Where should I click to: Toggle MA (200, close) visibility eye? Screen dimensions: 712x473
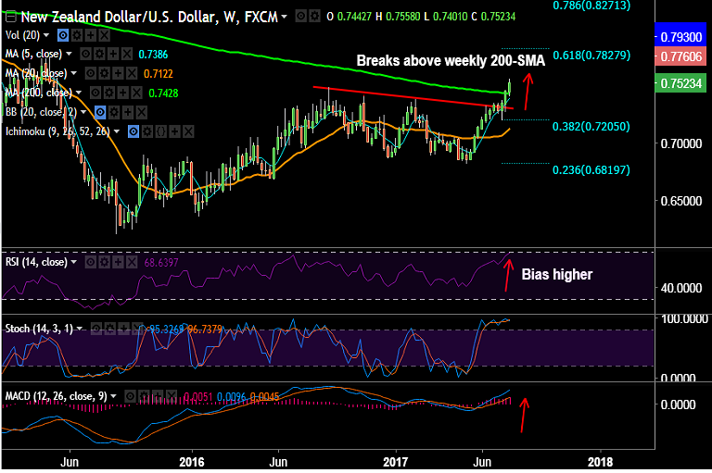coord(95,93)
